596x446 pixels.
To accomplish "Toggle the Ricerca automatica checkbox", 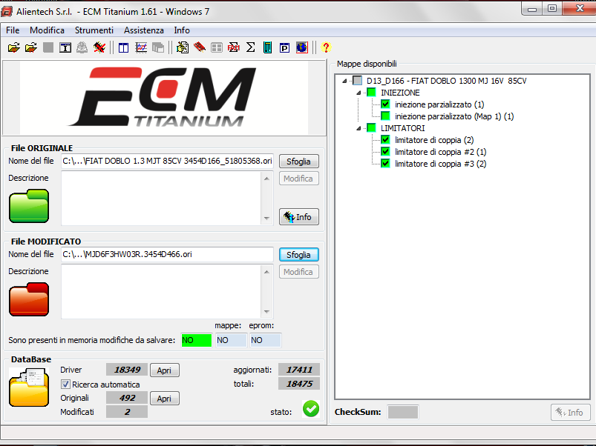I will (65, 385).
